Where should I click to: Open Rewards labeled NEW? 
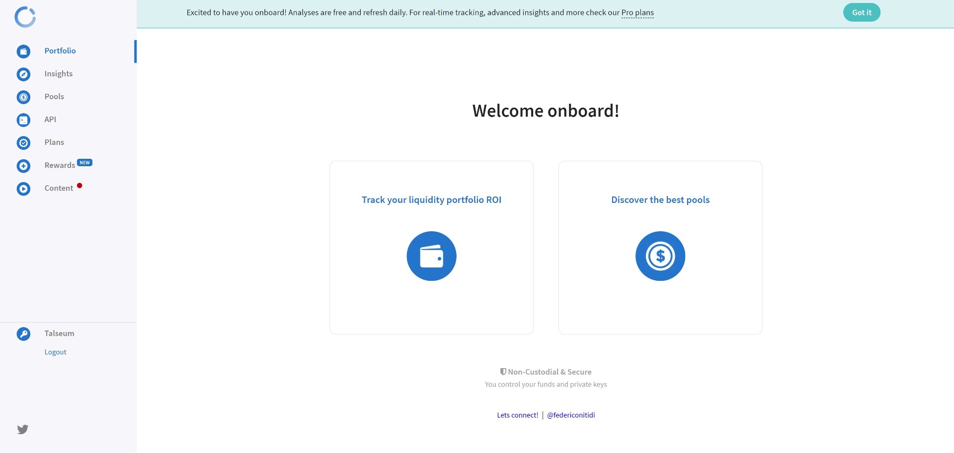click(60, 165)
